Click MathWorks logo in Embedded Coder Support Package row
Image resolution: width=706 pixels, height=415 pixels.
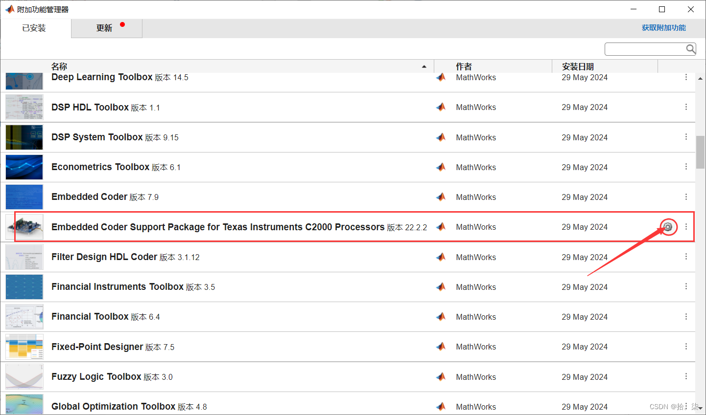click(x=441, y=227)
